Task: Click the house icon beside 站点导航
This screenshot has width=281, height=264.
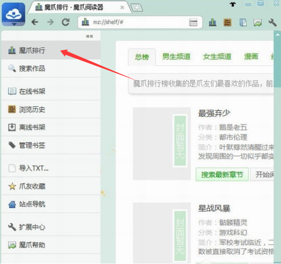Action: pyautogui.click(x=12, y=204)
